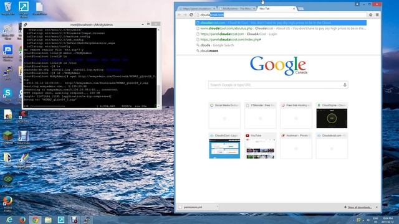Viewport: 399px width, 224px height.
Task: Switch to Chrome in the taskbar
Action: coord(36,220)
